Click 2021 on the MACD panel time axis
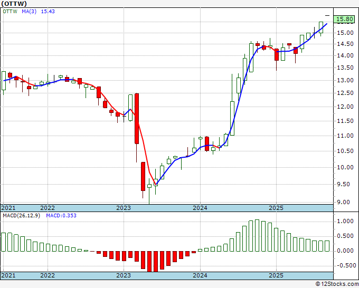The image size is (359, 288). click(x=8, y=275)
